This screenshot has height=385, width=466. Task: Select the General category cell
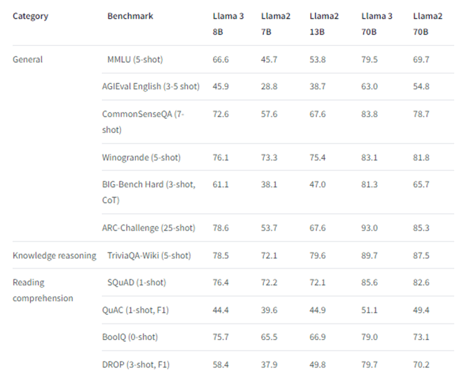tap(27, 60)
